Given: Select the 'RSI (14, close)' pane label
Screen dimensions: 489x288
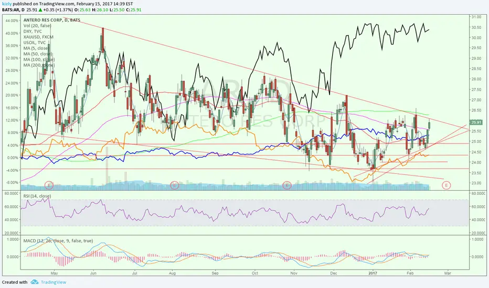Looking at the screenshot, I should [x=37, y=196].
